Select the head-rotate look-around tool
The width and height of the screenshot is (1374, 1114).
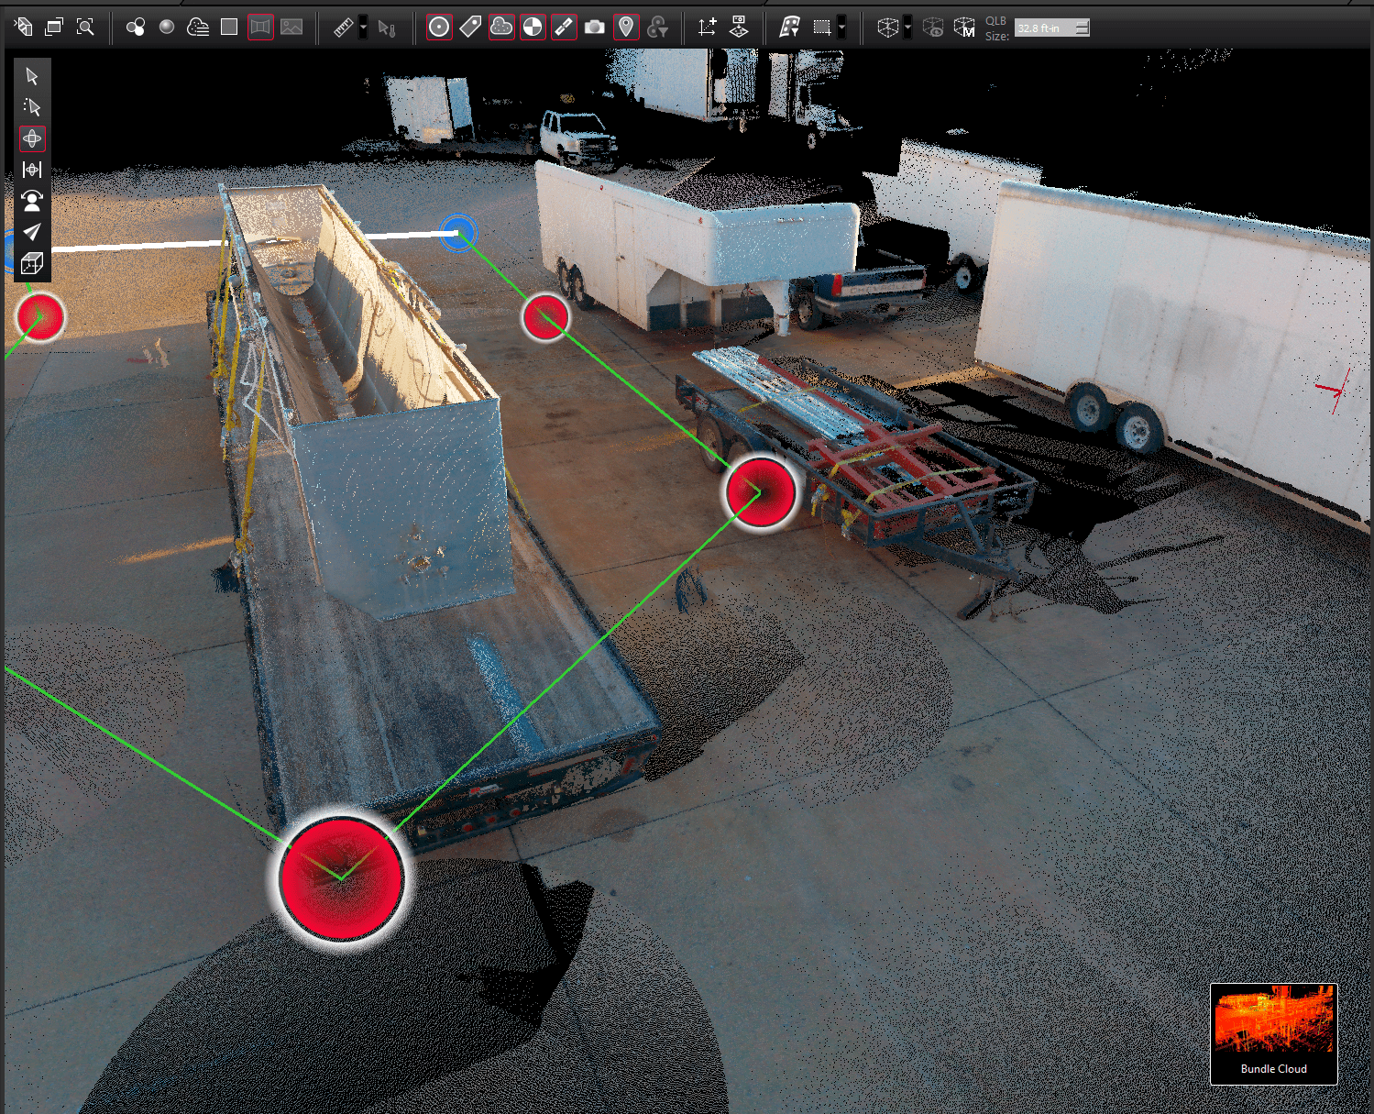[32, 201]
